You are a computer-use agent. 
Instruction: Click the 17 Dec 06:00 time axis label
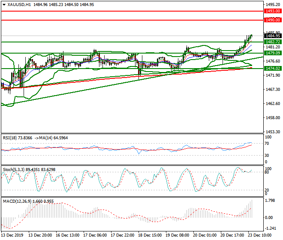pyautogui.click(x=95, y=235)
